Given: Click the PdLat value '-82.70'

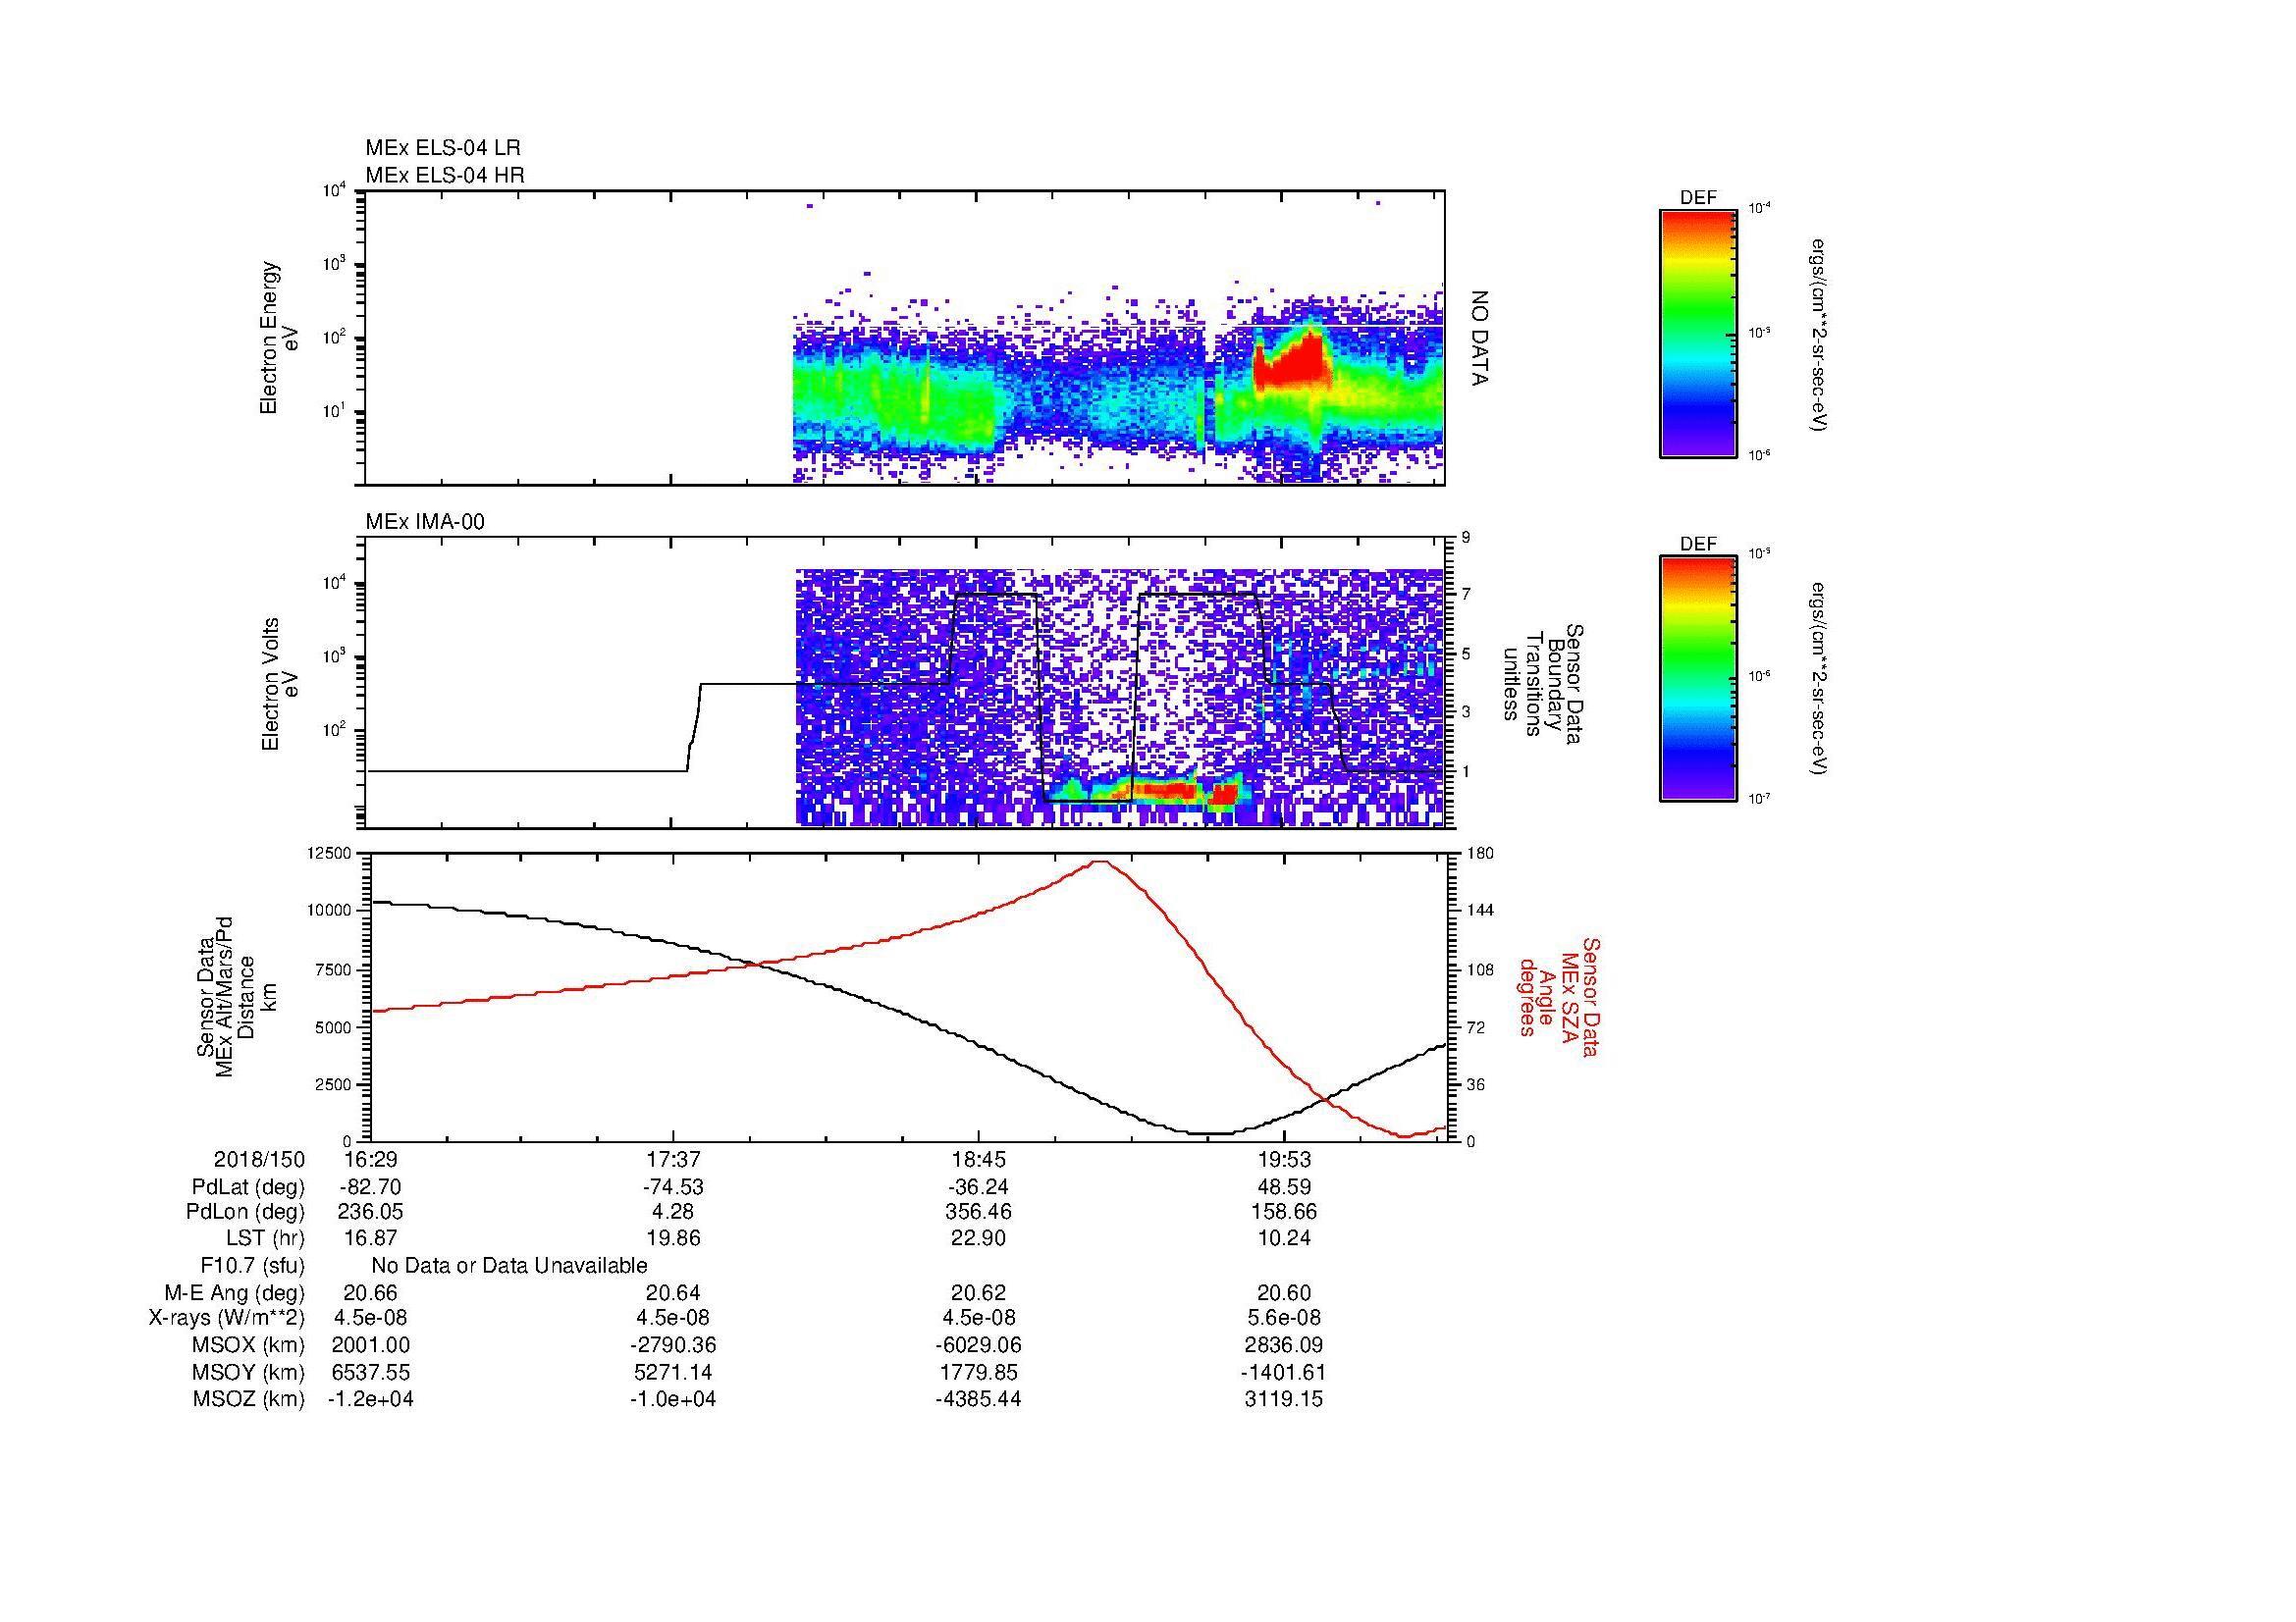Looking at the screenshot, I should click(371, 1187).
